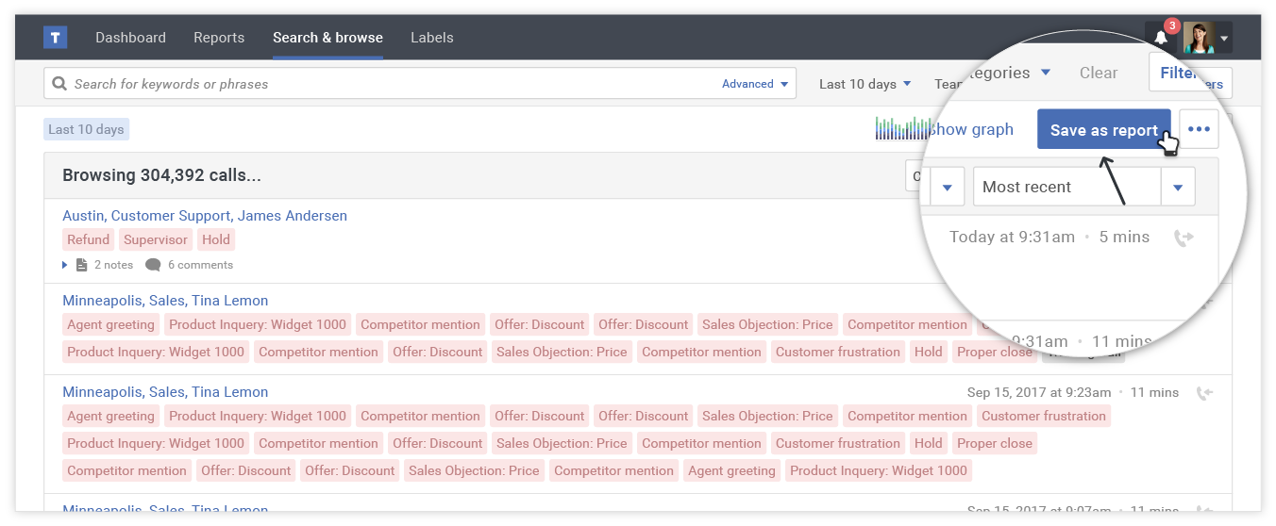
Task: Click the search magnifier icon
Action: [x=59, y=84]
